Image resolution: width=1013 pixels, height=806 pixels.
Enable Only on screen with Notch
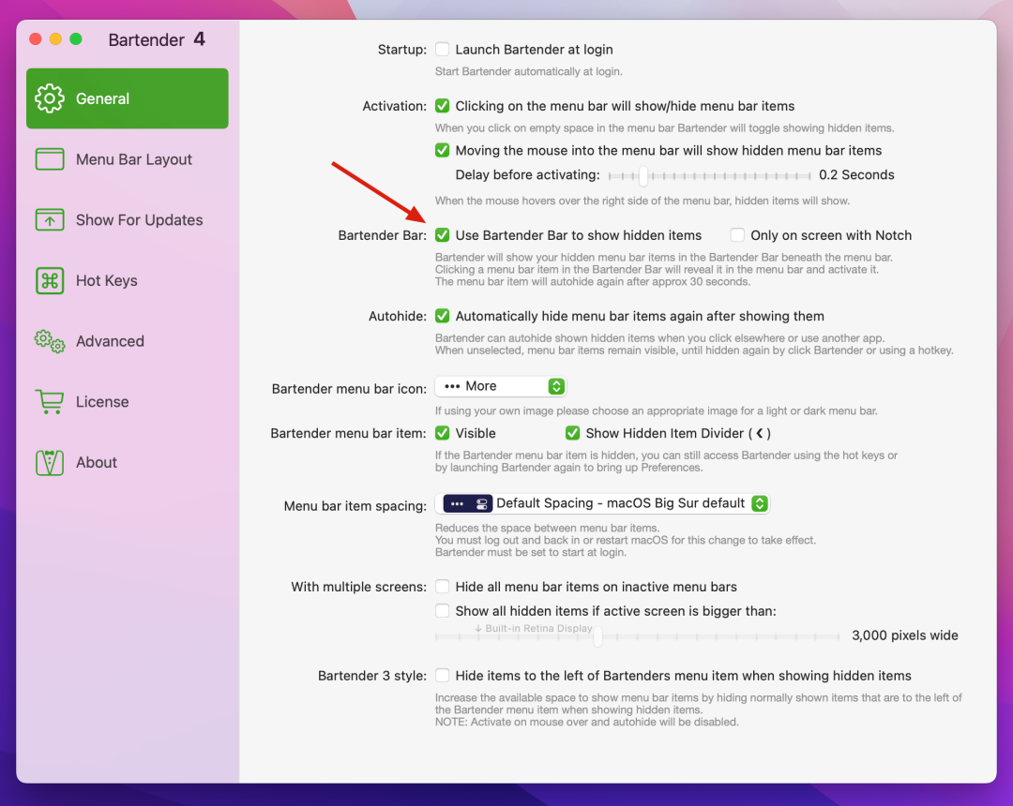737,235
